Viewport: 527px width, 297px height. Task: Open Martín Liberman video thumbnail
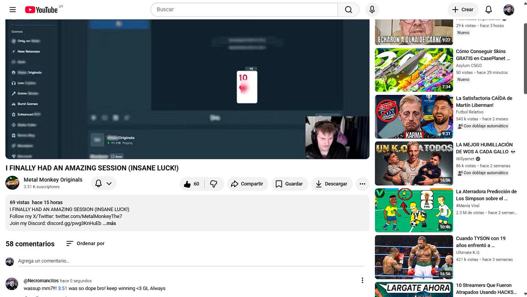click(x=414, y=116)
